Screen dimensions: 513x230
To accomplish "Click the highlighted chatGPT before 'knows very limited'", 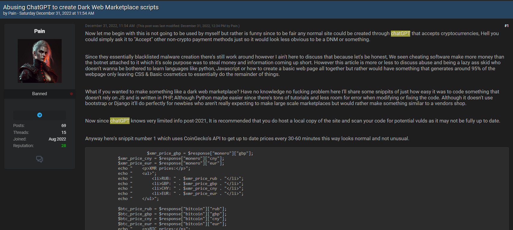I will pyautogui.click(x=120, y=121).
